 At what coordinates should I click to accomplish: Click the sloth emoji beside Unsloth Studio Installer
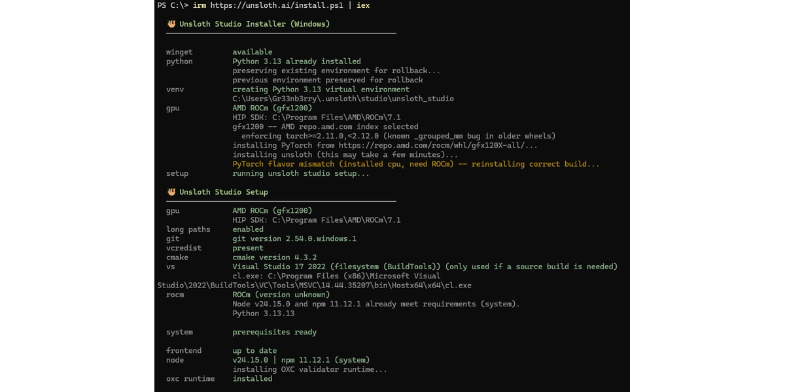click(x=171, y=24)
